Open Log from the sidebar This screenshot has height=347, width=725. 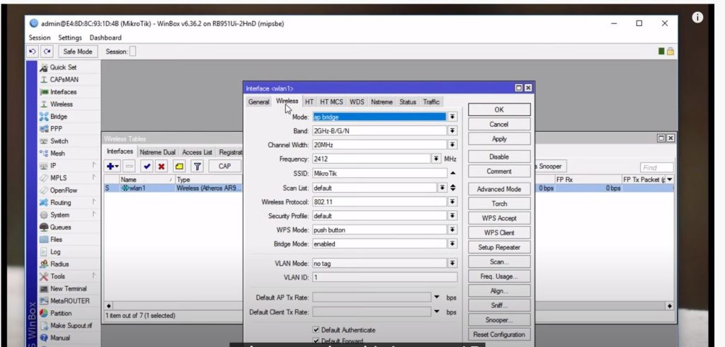tap(55, 251)
